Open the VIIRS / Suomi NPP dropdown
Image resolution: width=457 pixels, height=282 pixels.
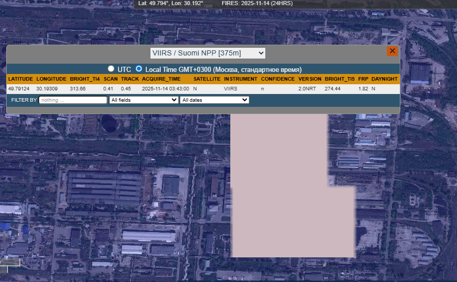208,53
